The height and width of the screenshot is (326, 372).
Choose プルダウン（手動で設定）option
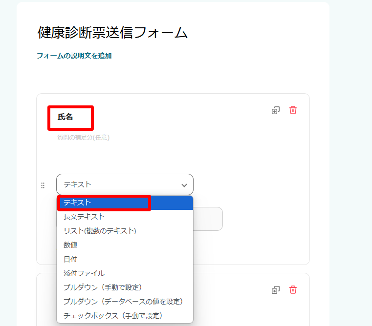[x=125, y=287]
